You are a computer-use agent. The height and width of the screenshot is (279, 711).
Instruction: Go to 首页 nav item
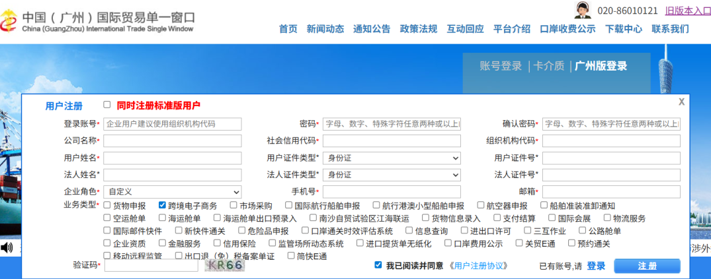(288, 29)
